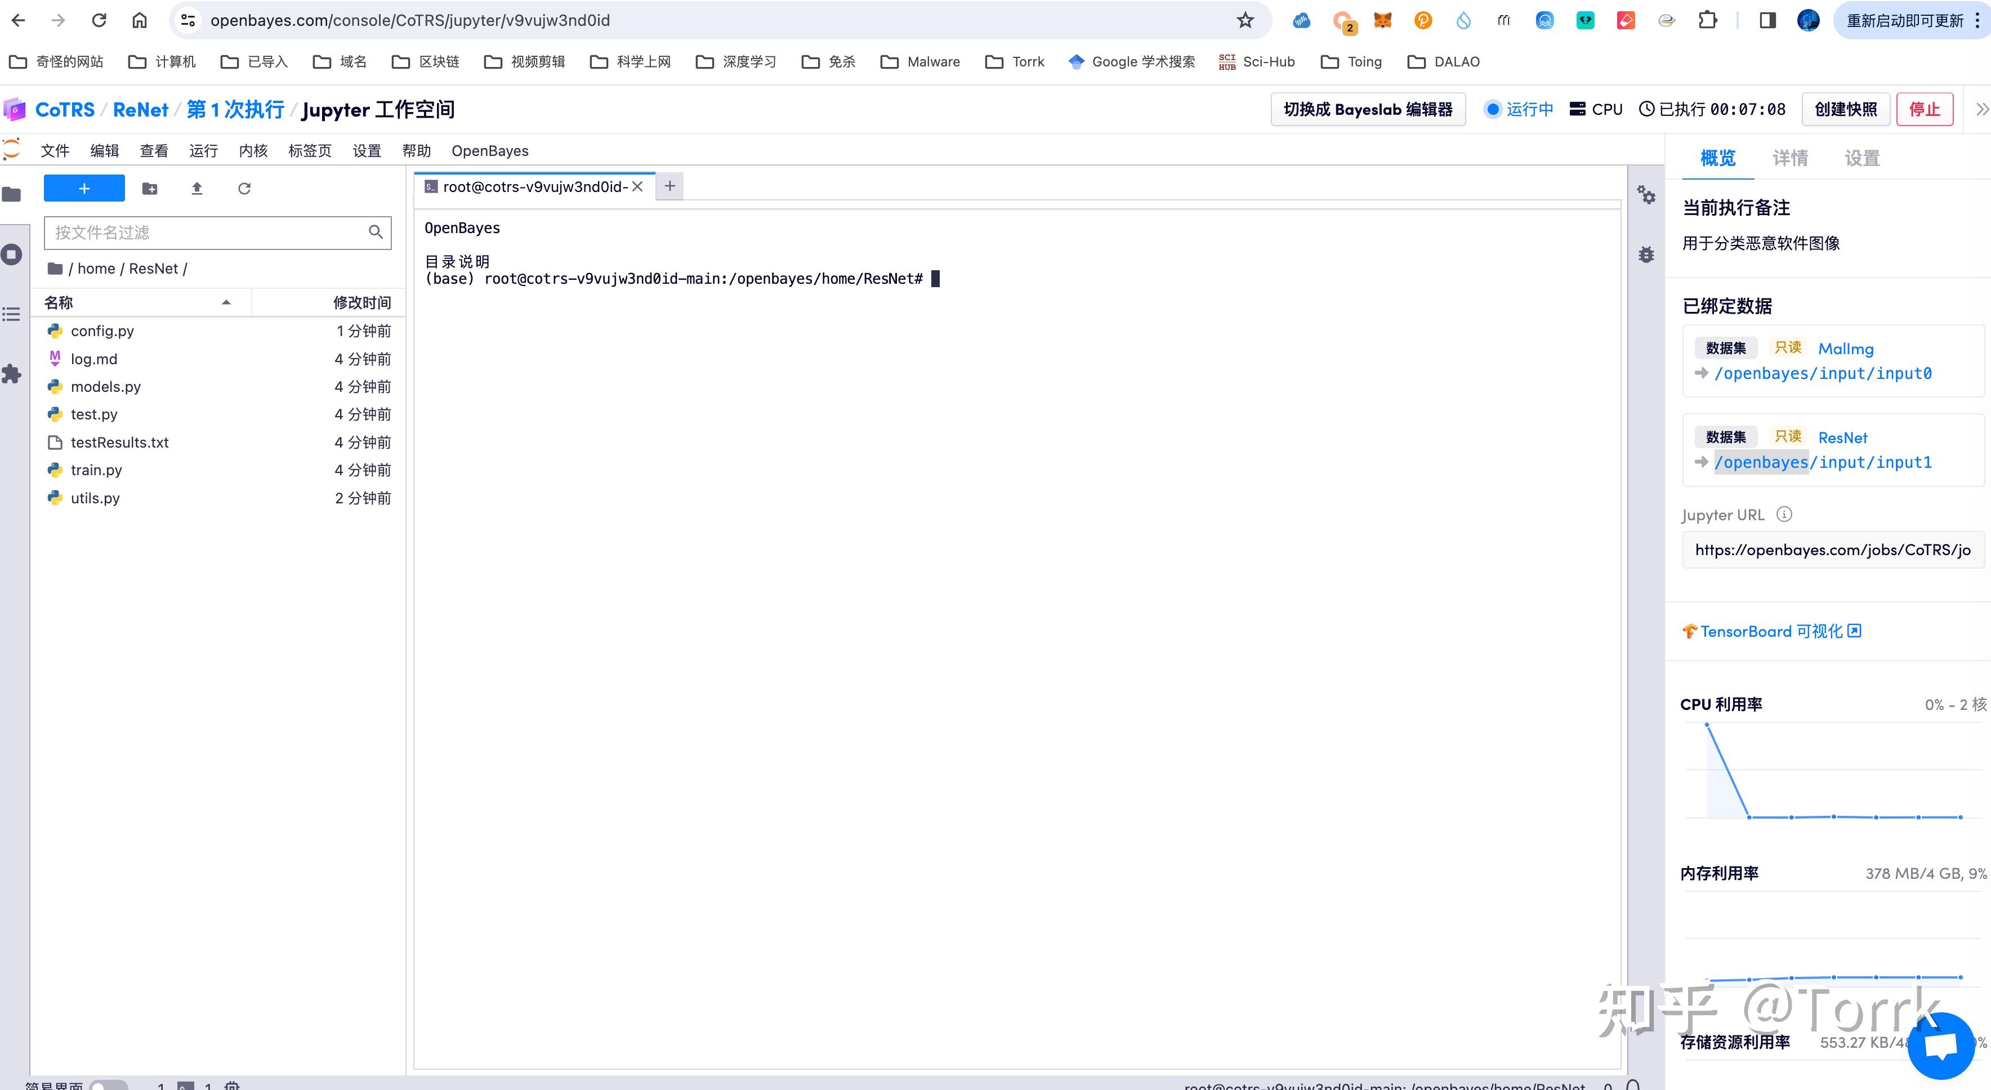1991x1090 pixels.
Task: Open the extension manager puzzle icon
Action: (x=12, y=374)
